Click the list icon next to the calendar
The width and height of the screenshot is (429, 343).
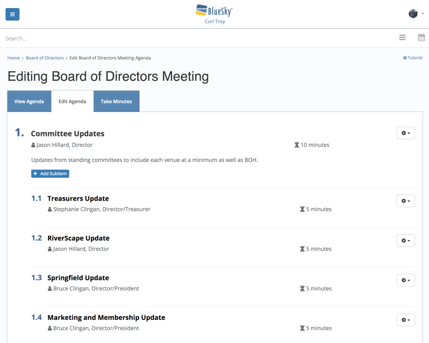point(402,37)
